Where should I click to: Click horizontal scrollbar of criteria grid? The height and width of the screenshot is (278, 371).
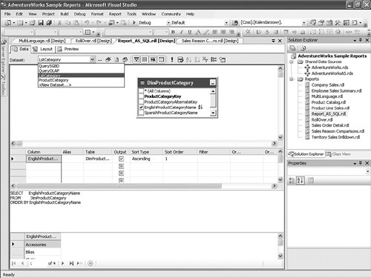(x=119, y=185)
